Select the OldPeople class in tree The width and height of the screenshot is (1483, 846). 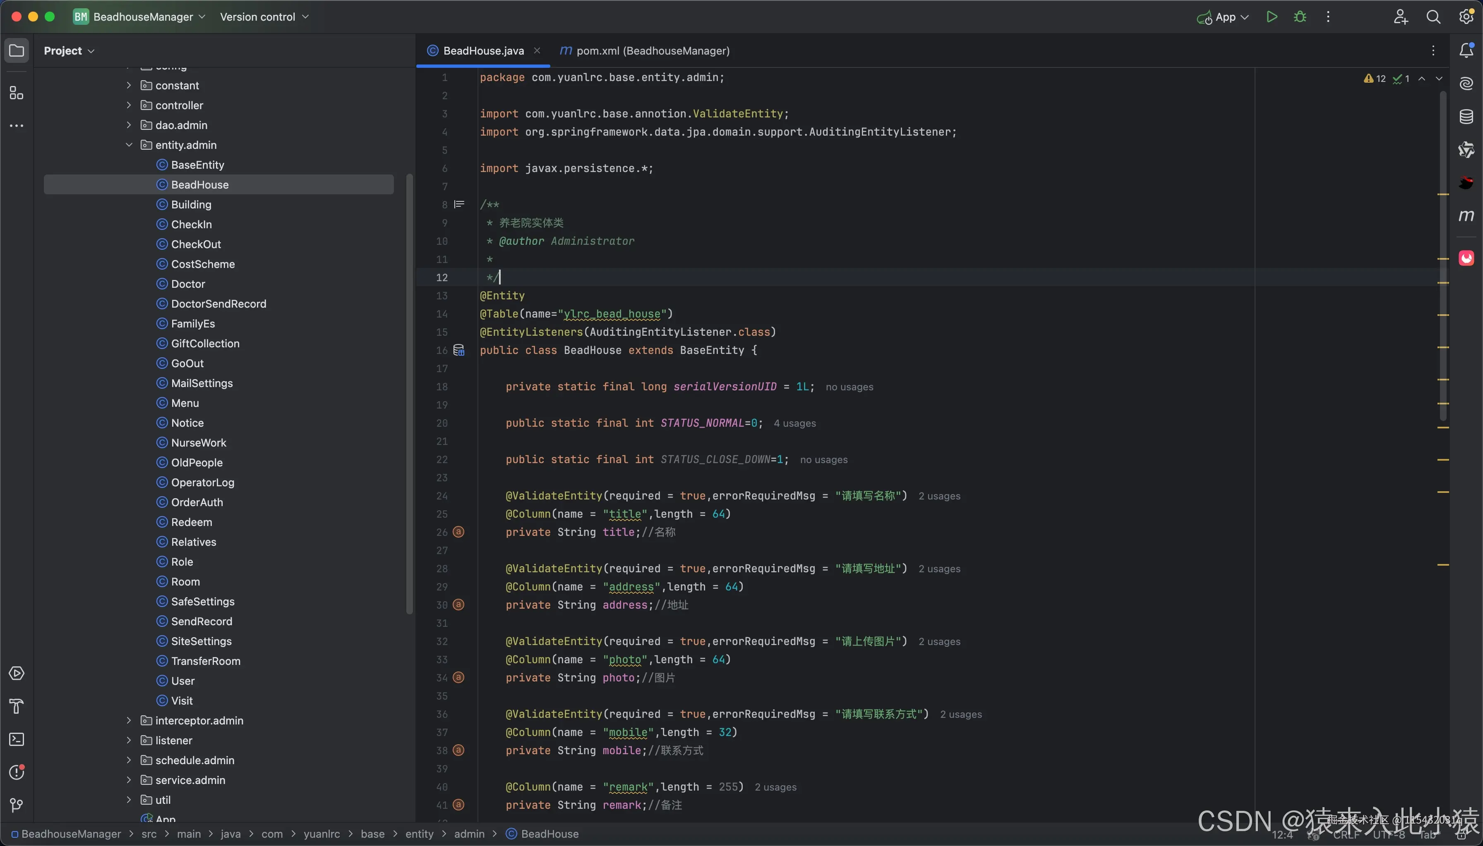(x=197, y=463)
